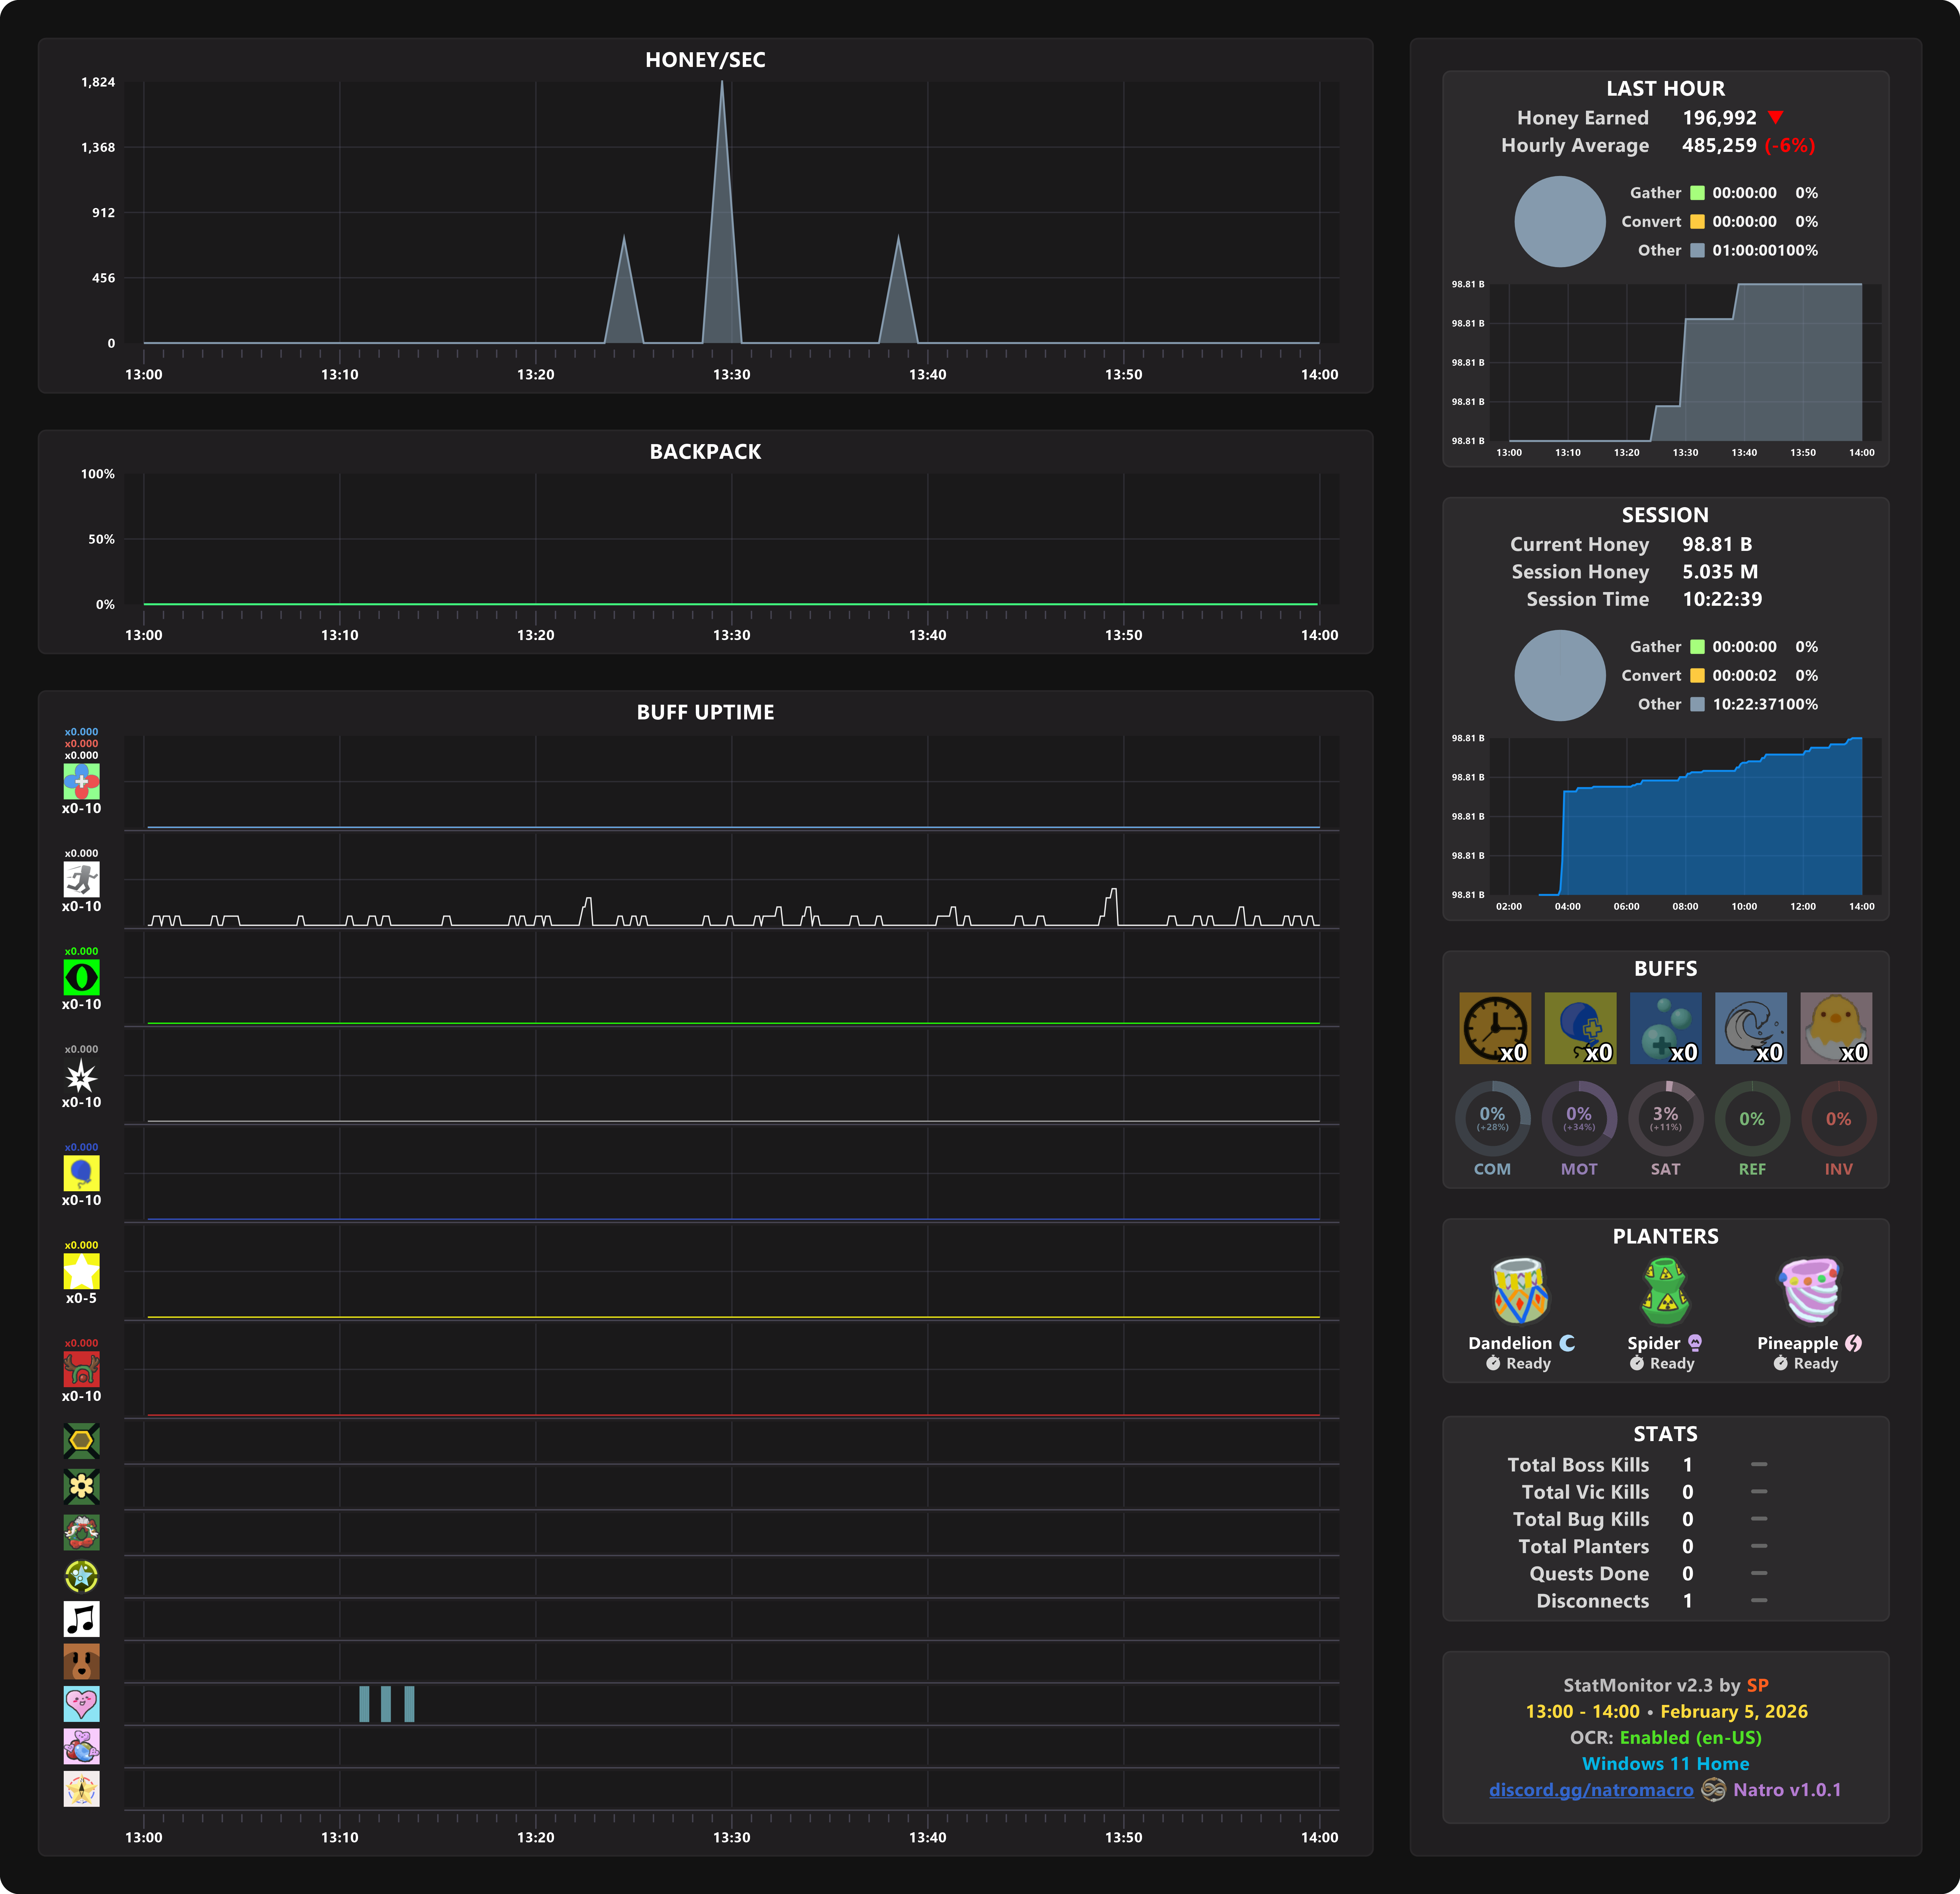Click the green Gather legend swatch in Last Hour

1697,193
